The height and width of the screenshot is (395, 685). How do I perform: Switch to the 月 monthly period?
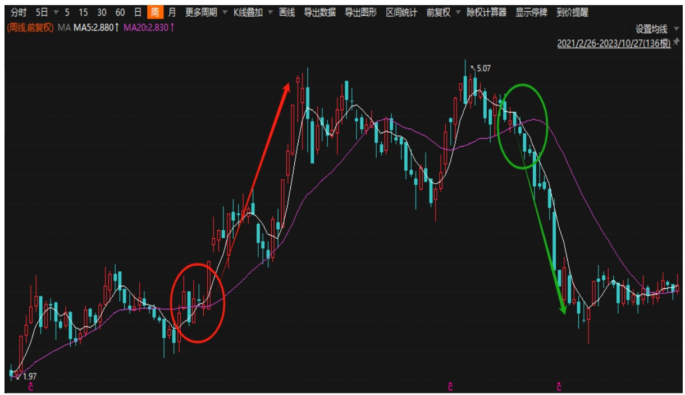[172, 12]
